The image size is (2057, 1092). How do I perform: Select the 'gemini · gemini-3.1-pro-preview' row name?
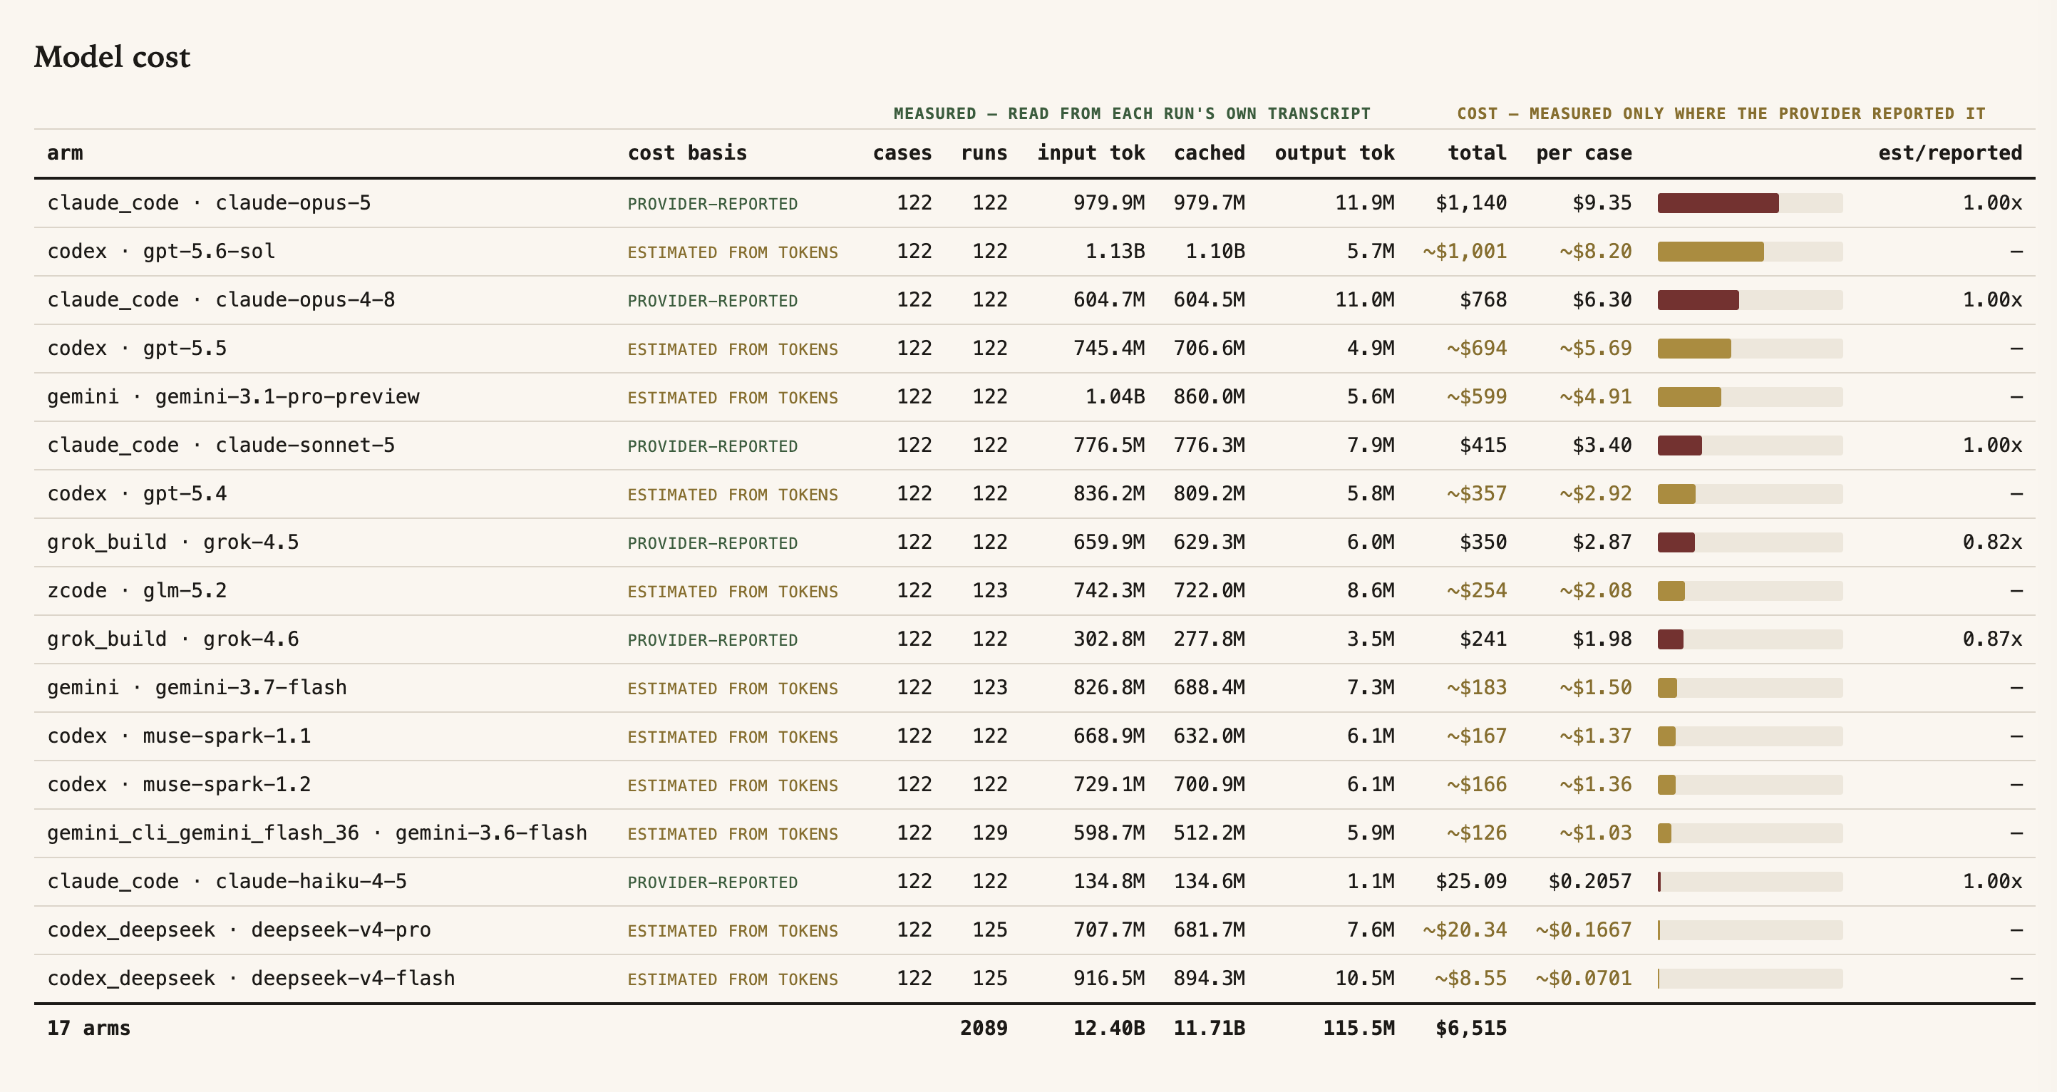coord(233,397)
